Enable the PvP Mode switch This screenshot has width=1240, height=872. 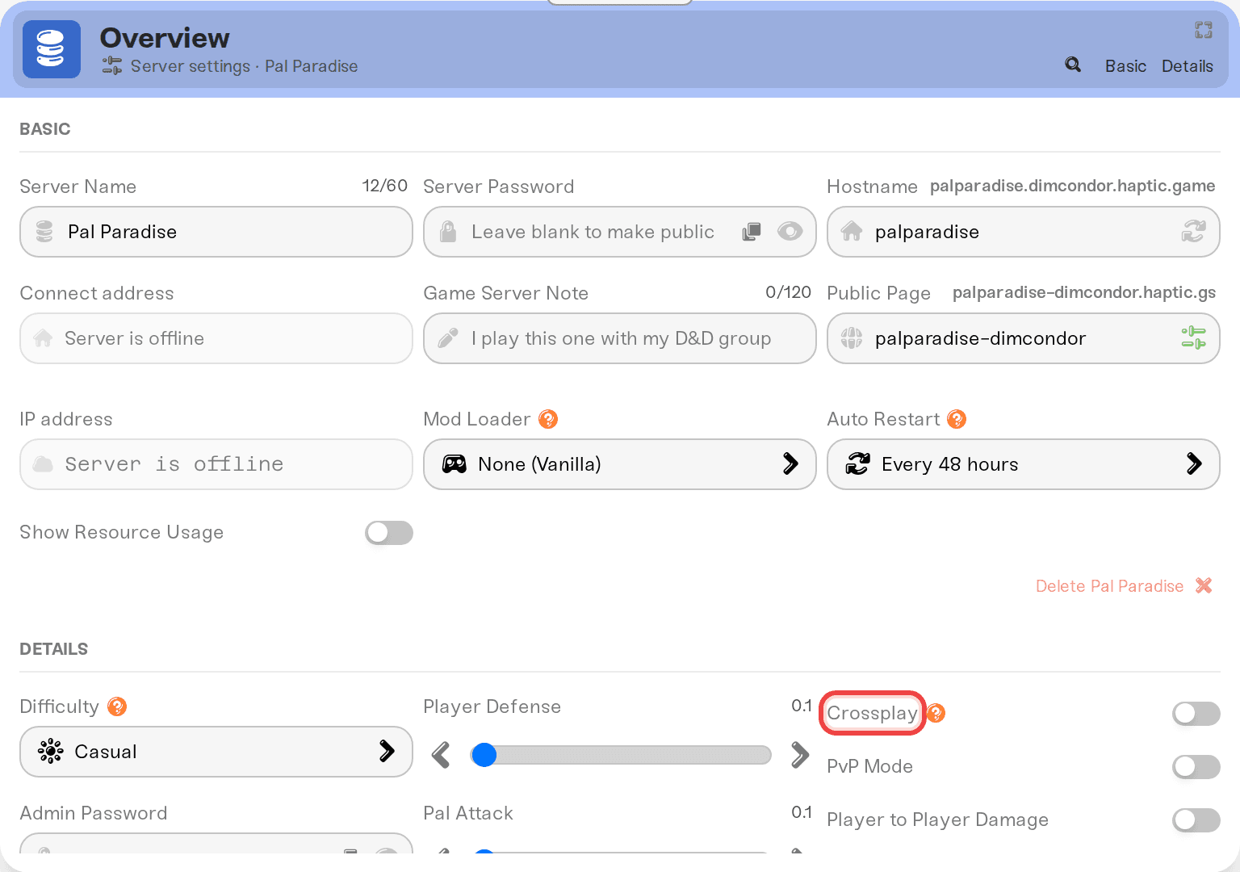point(1196,766)
